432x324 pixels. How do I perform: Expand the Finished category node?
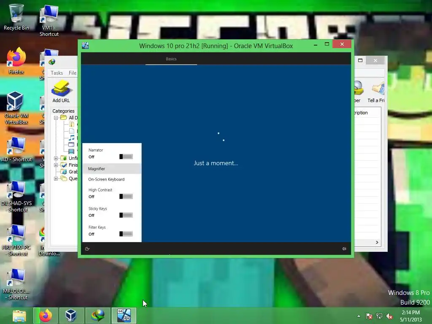tap(56, 165)
